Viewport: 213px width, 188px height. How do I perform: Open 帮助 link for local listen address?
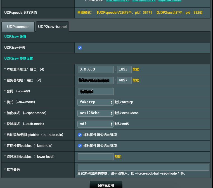136,69
